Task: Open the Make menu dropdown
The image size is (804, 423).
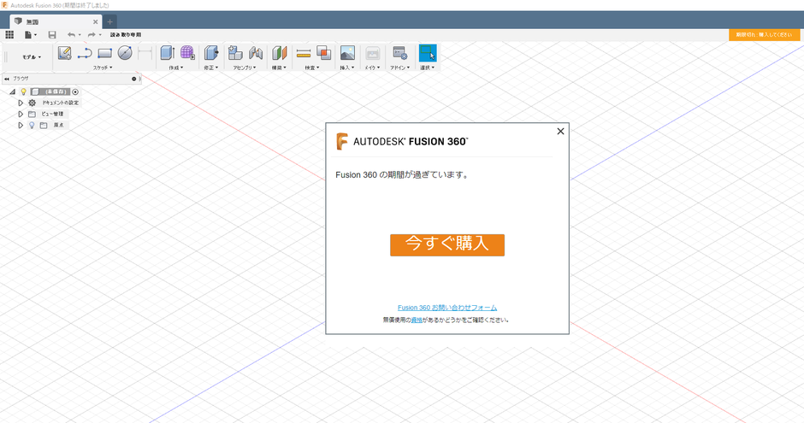Action: [372, 68]
